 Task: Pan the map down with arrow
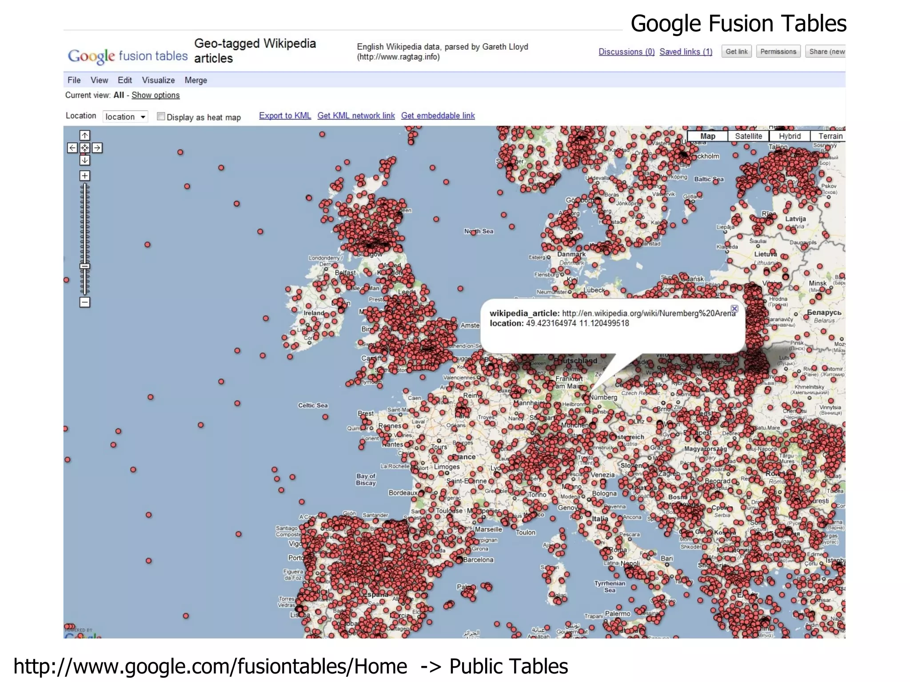[x=84, y=160]
